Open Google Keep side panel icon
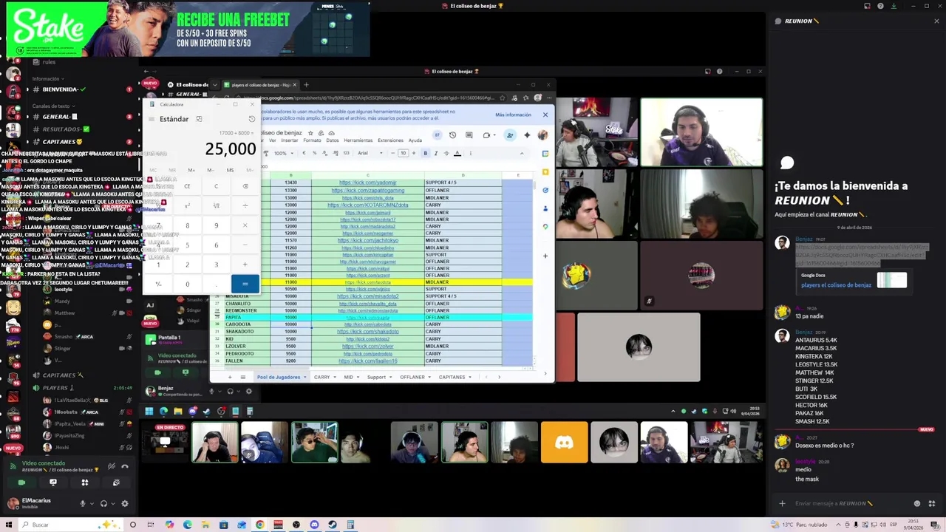 [545, 171]
